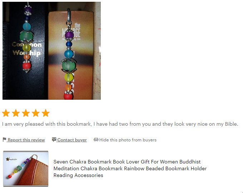
Task: Click the review text about the bookmark
Action: [x=120, y=124]
